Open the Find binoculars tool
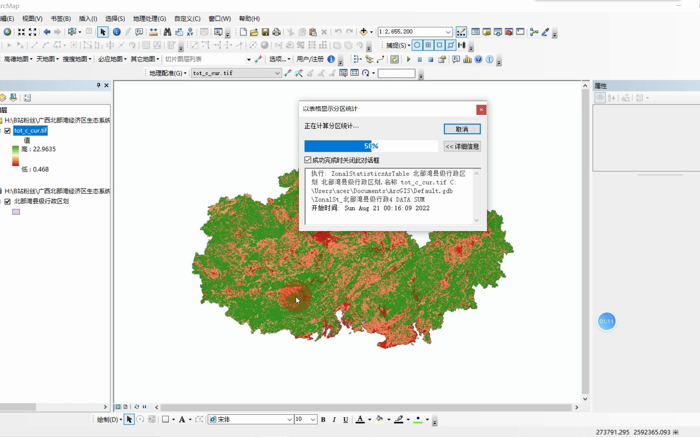 (x=167, y=32)
